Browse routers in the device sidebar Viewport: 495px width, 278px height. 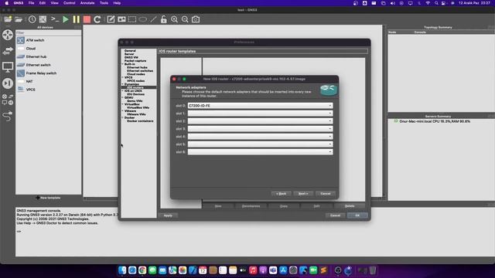click(8, 35)
